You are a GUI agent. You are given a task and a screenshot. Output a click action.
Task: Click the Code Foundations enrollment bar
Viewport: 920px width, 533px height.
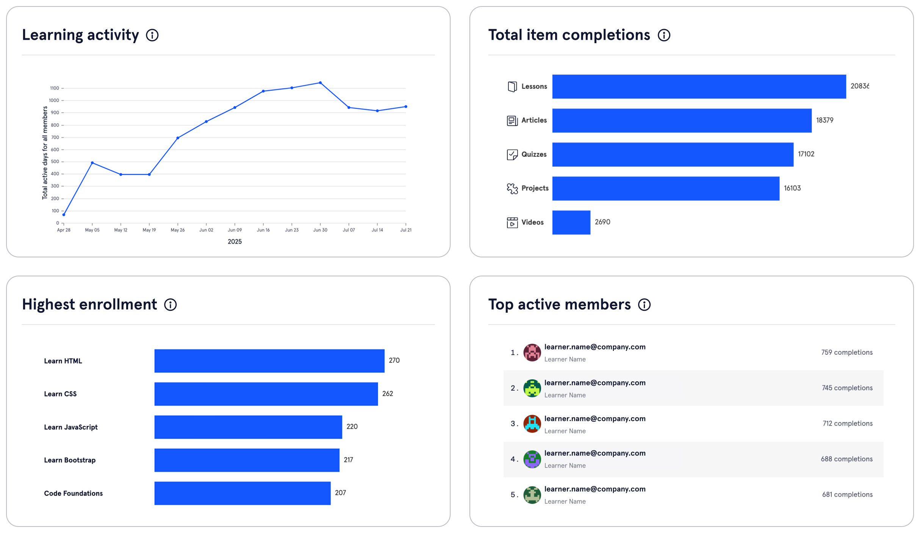tap(243, 493)
